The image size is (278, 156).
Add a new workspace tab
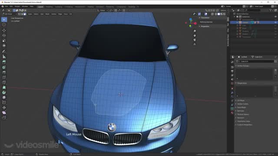coord(138,7)
